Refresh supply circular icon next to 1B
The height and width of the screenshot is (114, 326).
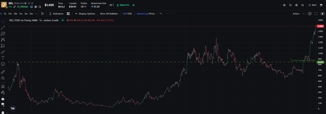pyautogui.click(x=85, y=7)
